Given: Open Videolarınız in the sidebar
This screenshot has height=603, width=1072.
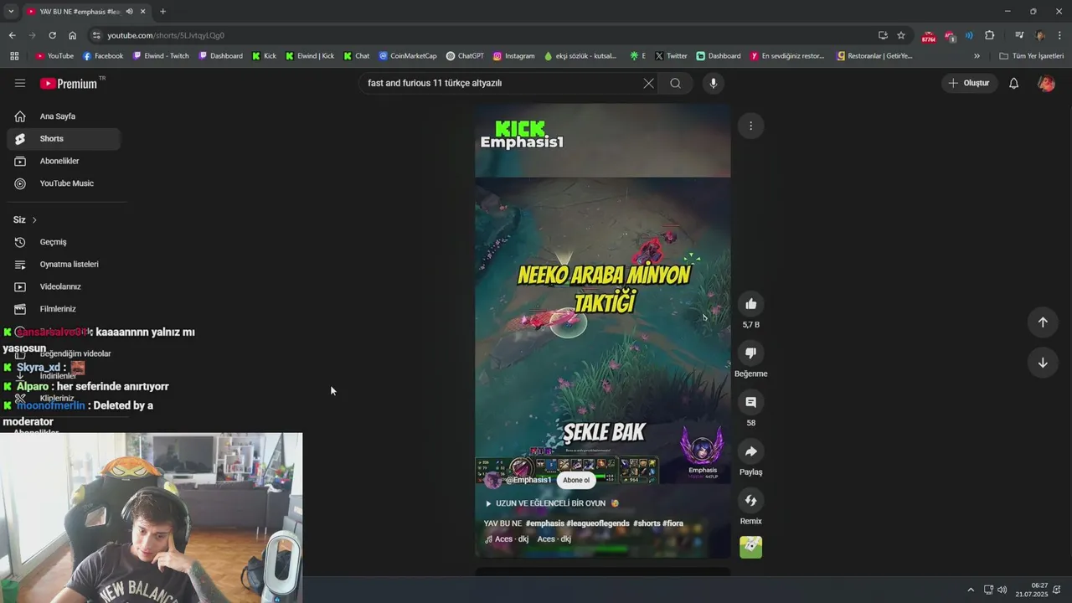Looking at the screenshot, I should click(x=63, y=286).
